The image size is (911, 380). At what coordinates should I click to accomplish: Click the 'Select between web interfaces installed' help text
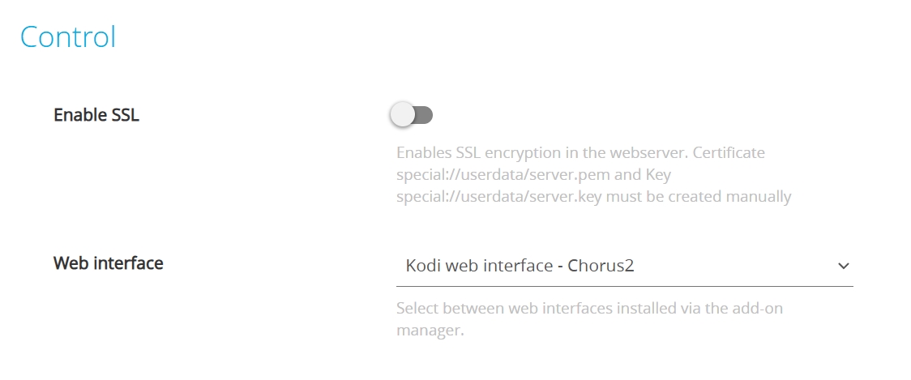[x=551, y=309]
